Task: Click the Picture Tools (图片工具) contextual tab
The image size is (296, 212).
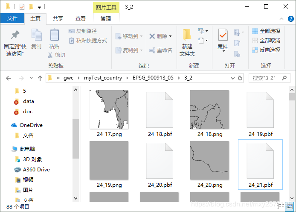Action: [106, 7]
